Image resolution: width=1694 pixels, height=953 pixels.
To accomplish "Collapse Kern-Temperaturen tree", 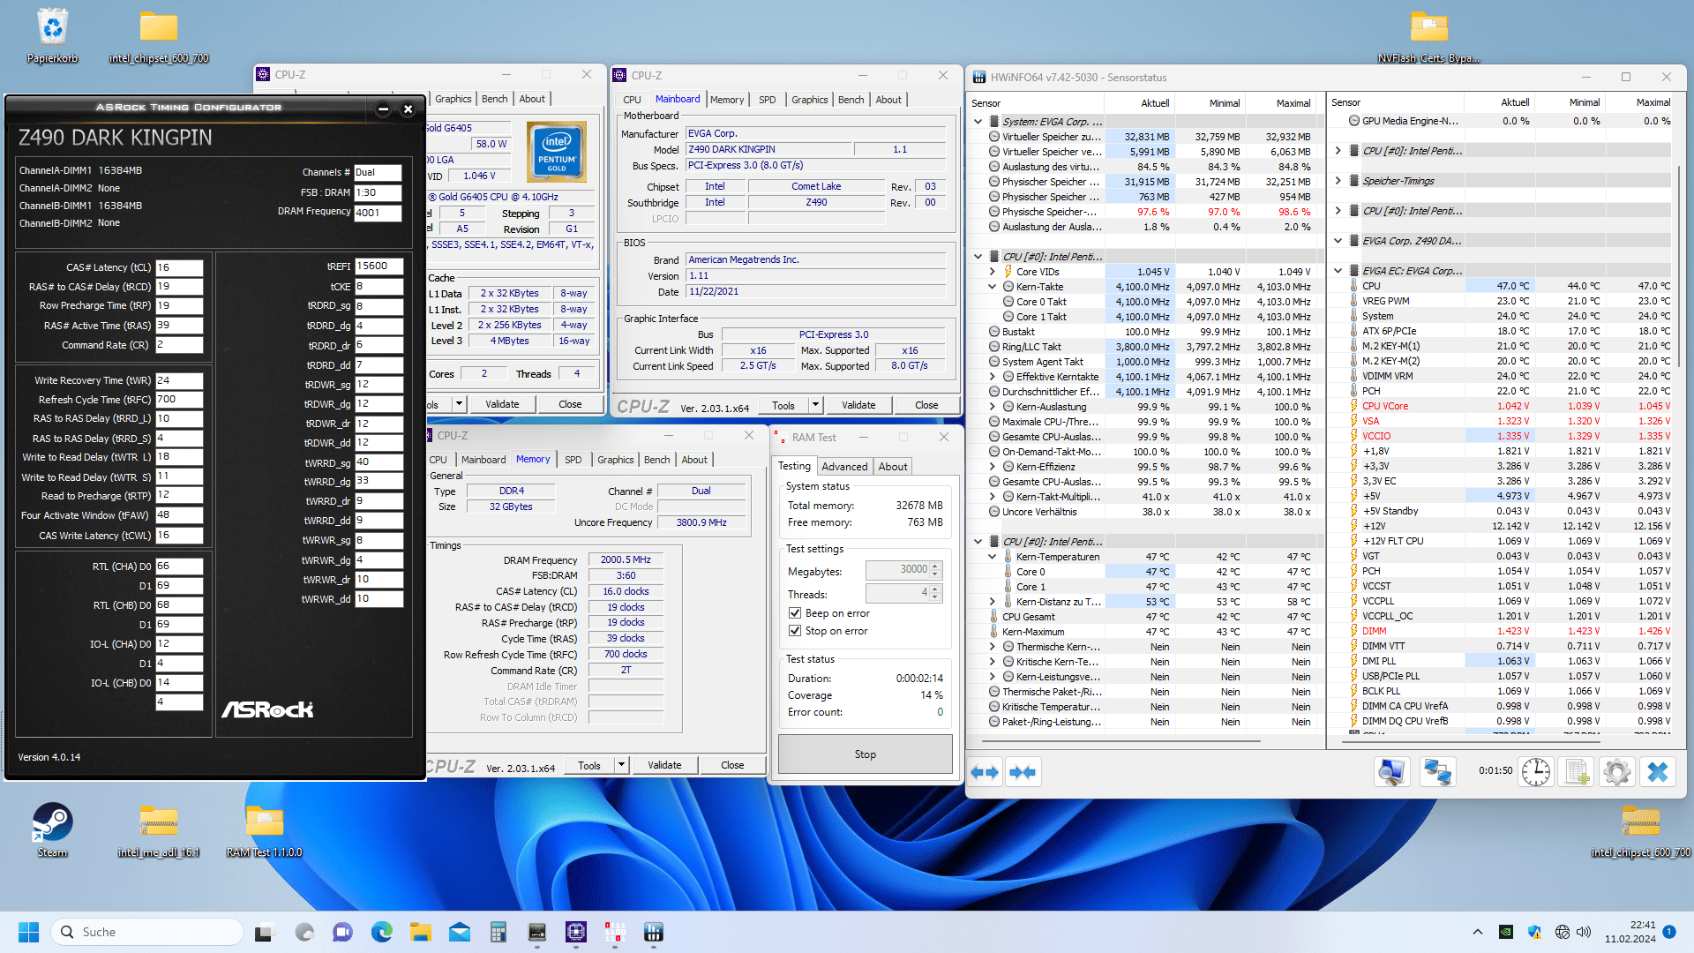I will point(992,557).
